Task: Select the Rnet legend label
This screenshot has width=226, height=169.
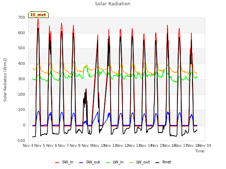Action: tap(167, 162)
